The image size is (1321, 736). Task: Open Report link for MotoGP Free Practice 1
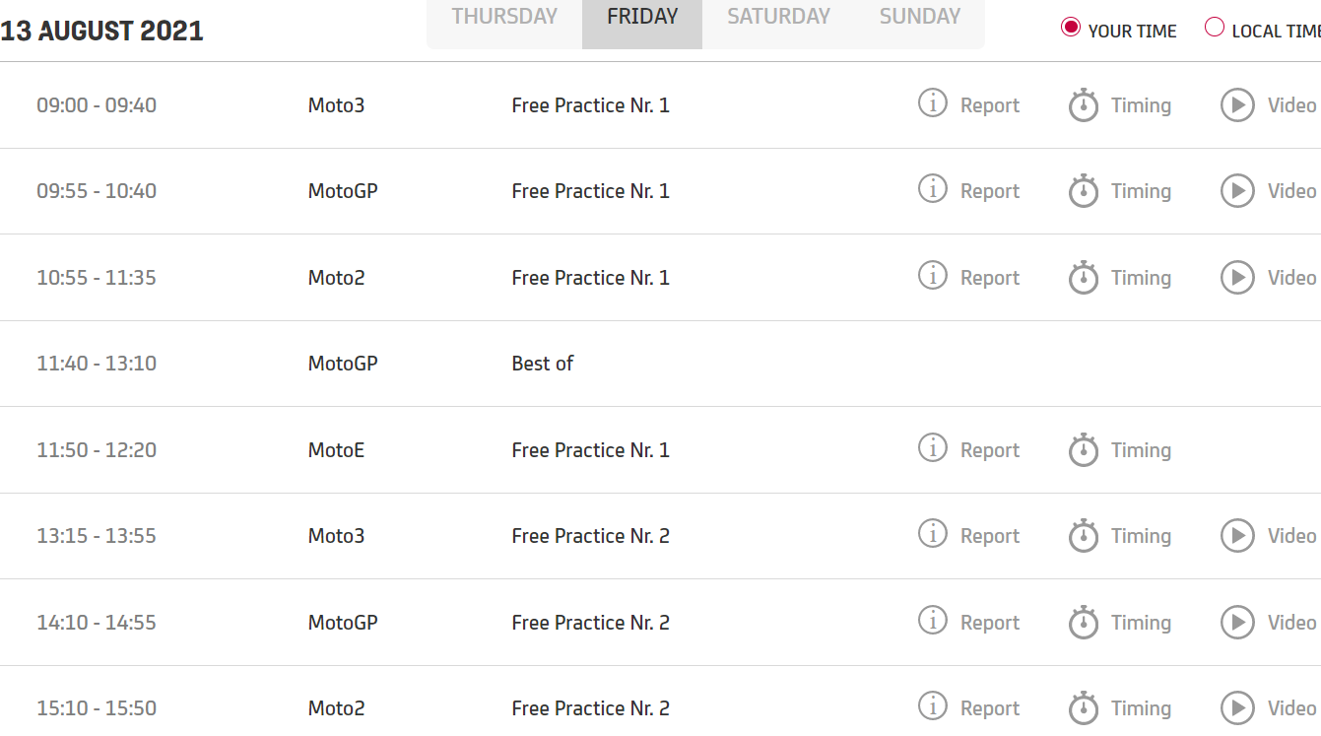pyautogui.click(x=989, y=191)
